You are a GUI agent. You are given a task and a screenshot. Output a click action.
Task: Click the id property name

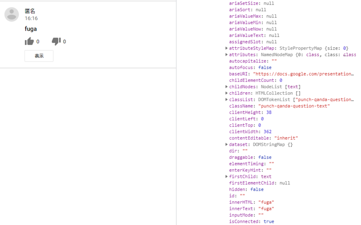pos(231,196)
